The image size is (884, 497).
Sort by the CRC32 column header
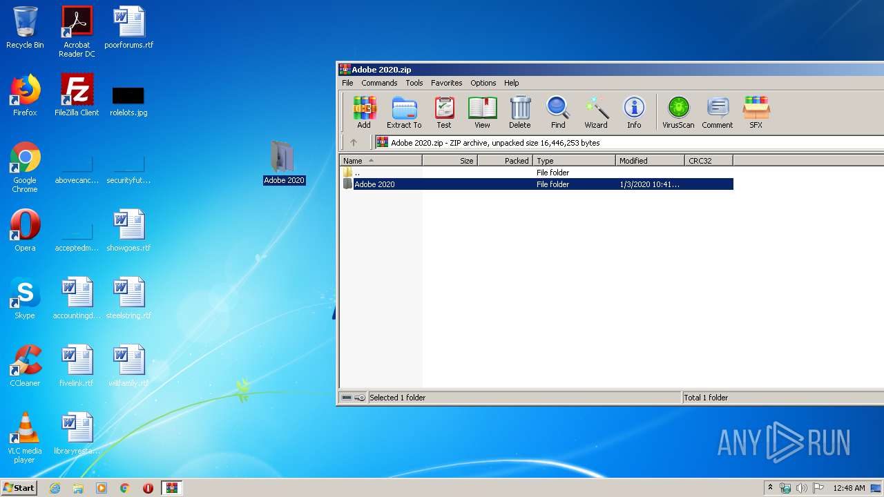pyautogui.click(x=709, y=161)
